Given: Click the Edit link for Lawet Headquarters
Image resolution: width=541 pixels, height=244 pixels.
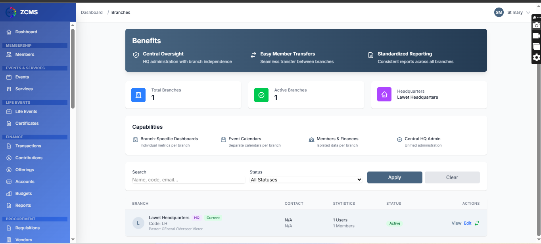Looking at the screenshot, I should pyautogui.click(x=468, y=223).
